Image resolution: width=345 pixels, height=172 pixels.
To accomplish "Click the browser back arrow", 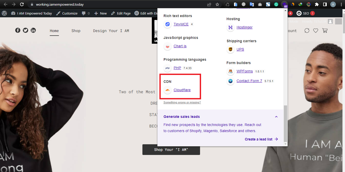I will point(5,4).
